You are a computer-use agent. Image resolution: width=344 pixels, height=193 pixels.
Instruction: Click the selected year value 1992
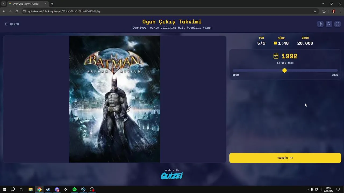pyautogui.click(x=289, y=56)
